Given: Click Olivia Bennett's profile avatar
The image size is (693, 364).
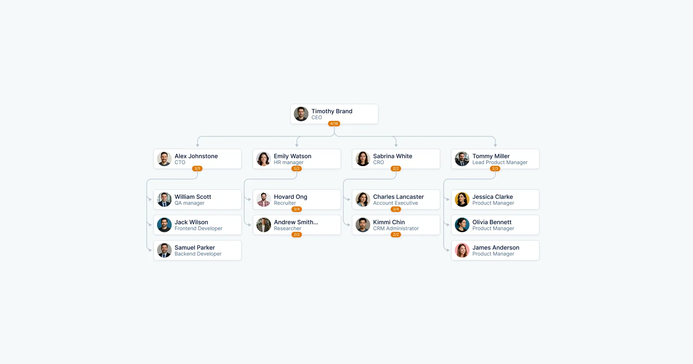Looking at the screenshot, I should point(462,225).
